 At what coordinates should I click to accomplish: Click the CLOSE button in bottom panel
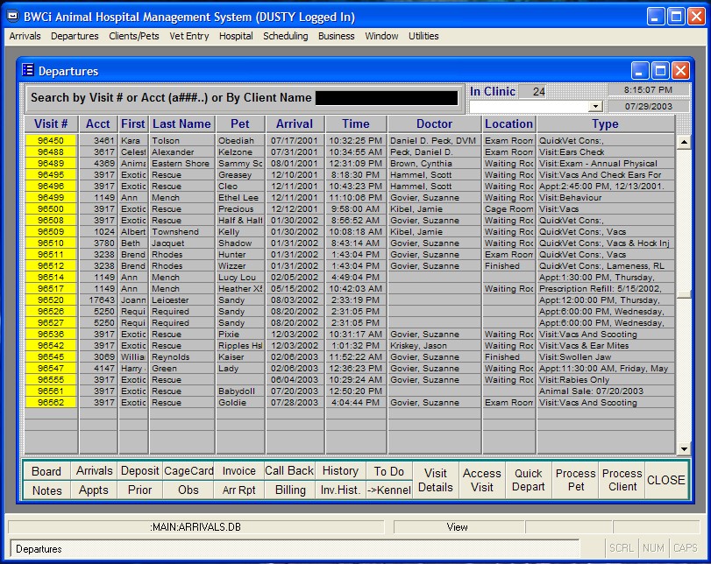pos(666,481)
